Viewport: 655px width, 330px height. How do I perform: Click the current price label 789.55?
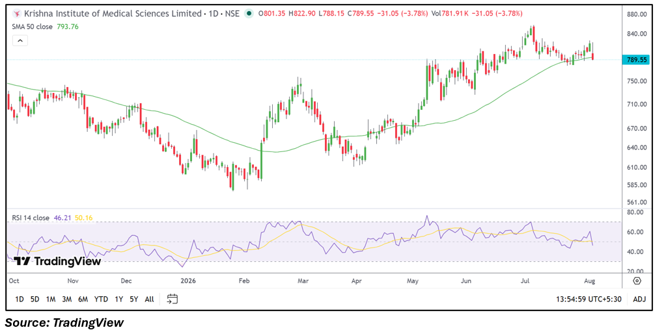635,60
